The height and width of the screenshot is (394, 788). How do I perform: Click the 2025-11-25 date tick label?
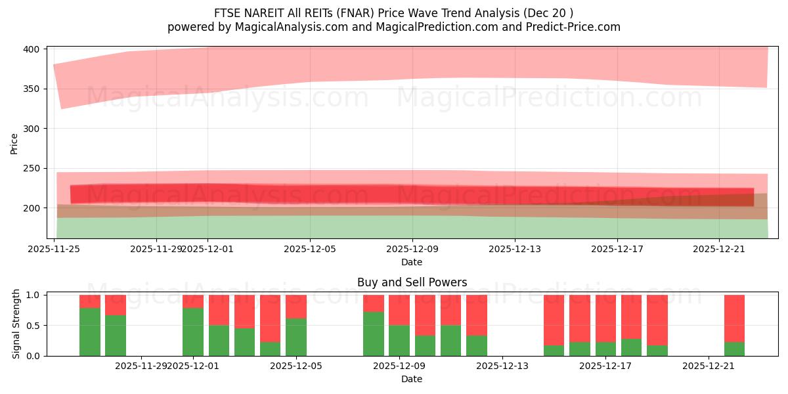(x=55, y=248)
